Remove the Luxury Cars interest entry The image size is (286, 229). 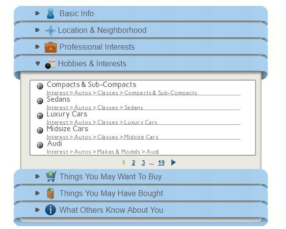coord(40,115)
